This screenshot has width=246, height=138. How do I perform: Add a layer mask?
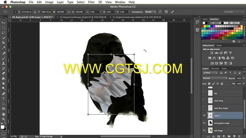[219, 136]
